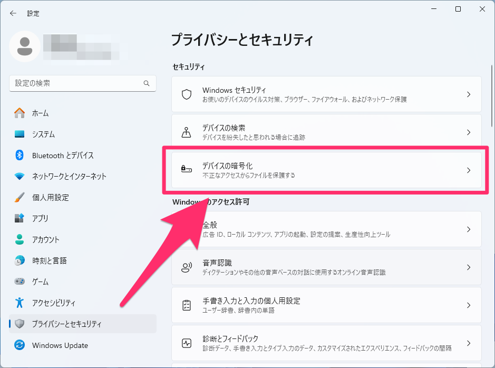Select プライバシーとセキュリティ label in sidebar
Image resolution: width=495 pixels, height=368 pixels.
[x=66, y=324]
